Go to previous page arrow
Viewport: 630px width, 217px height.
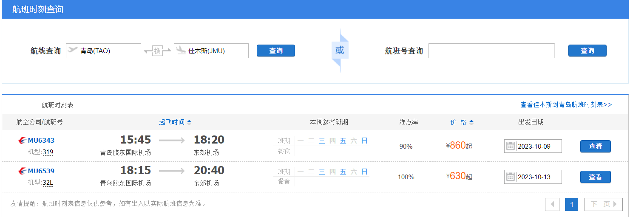pyautogui.click(x=552, y=204)
